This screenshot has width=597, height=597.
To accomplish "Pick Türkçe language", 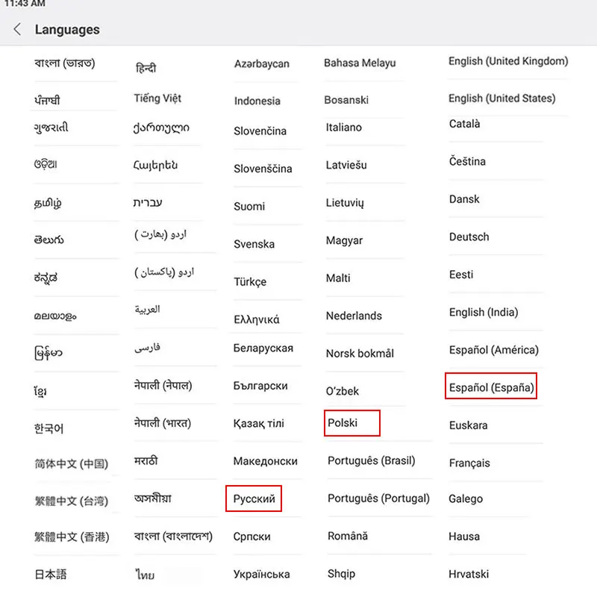I will tap(250, 282).
